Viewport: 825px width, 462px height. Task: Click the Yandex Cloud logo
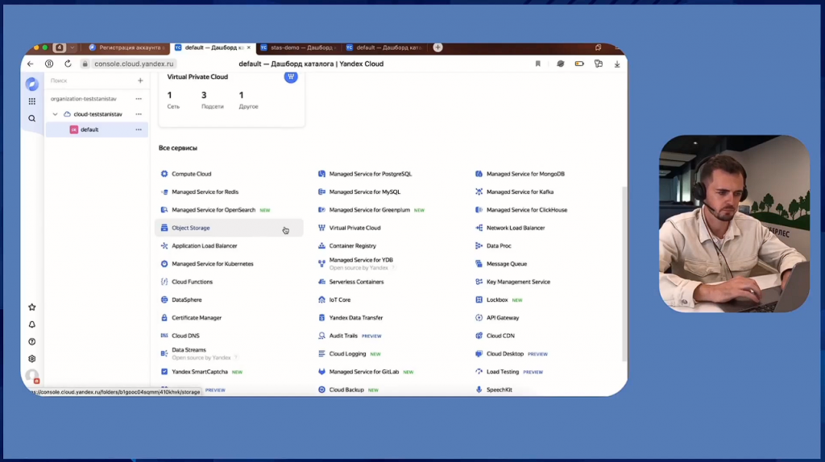click(x=32, y=84)
